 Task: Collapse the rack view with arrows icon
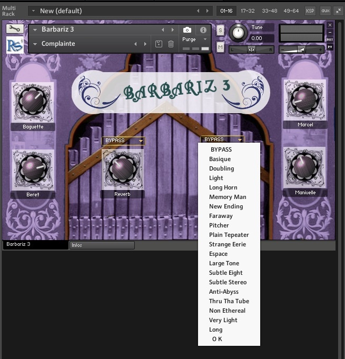pos(338,11)
